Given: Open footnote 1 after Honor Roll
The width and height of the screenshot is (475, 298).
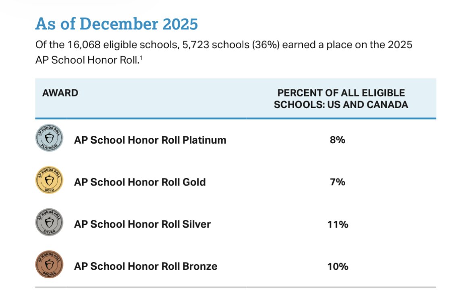Looking at the screenshot, I should (x=141, y=58).
